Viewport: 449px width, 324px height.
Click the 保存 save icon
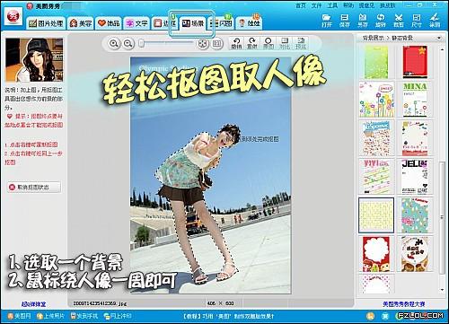(345, 21)
